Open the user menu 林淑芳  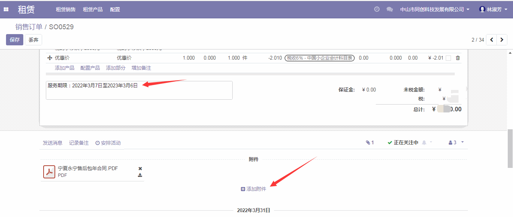point(493,9)
